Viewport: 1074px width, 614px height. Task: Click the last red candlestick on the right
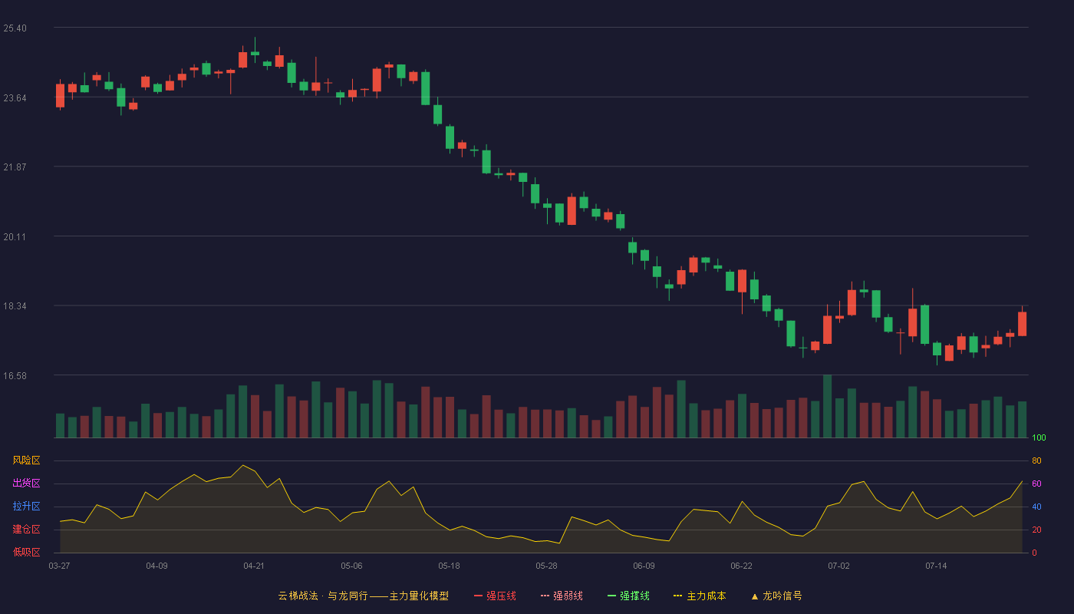point(1022,323)
